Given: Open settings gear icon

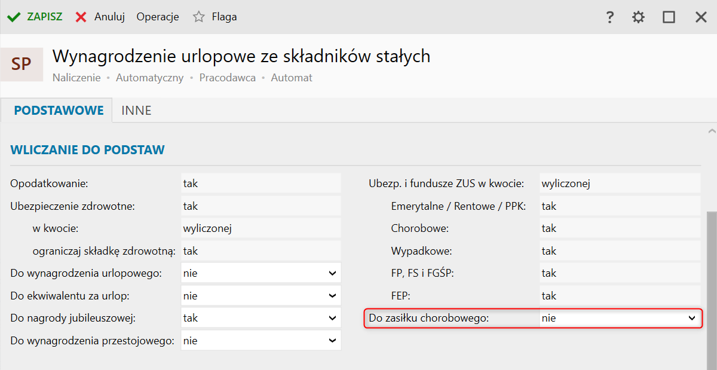Looking at the screenshot, I should [639, 17].
